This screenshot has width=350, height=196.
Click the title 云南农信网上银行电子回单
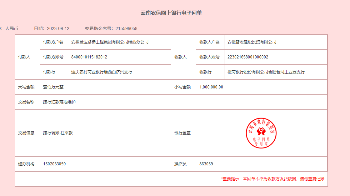(x=171, y=13)
